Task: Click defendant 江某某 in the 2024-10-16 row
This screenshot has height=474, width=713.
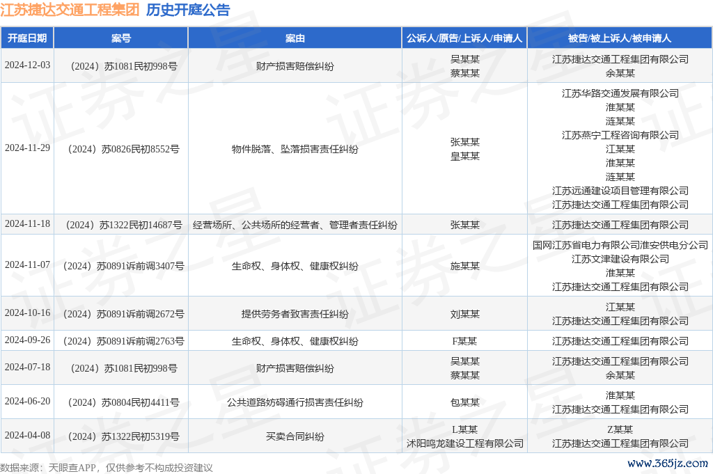Action: coord(620,307)
